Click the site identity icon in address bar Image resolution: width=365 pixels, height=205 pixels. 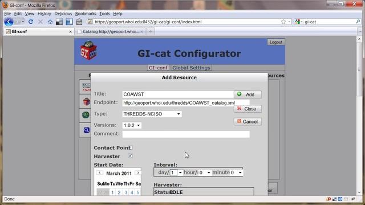coord(90,22)
